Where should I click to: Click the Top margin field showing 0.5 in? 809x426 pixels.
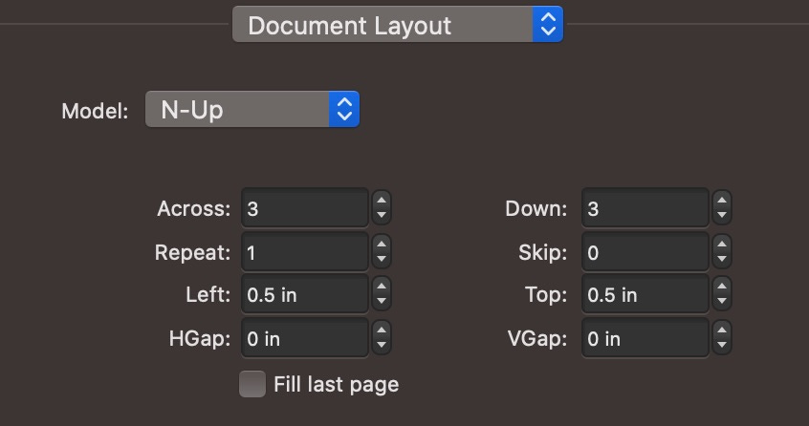[x=645, y=295]
